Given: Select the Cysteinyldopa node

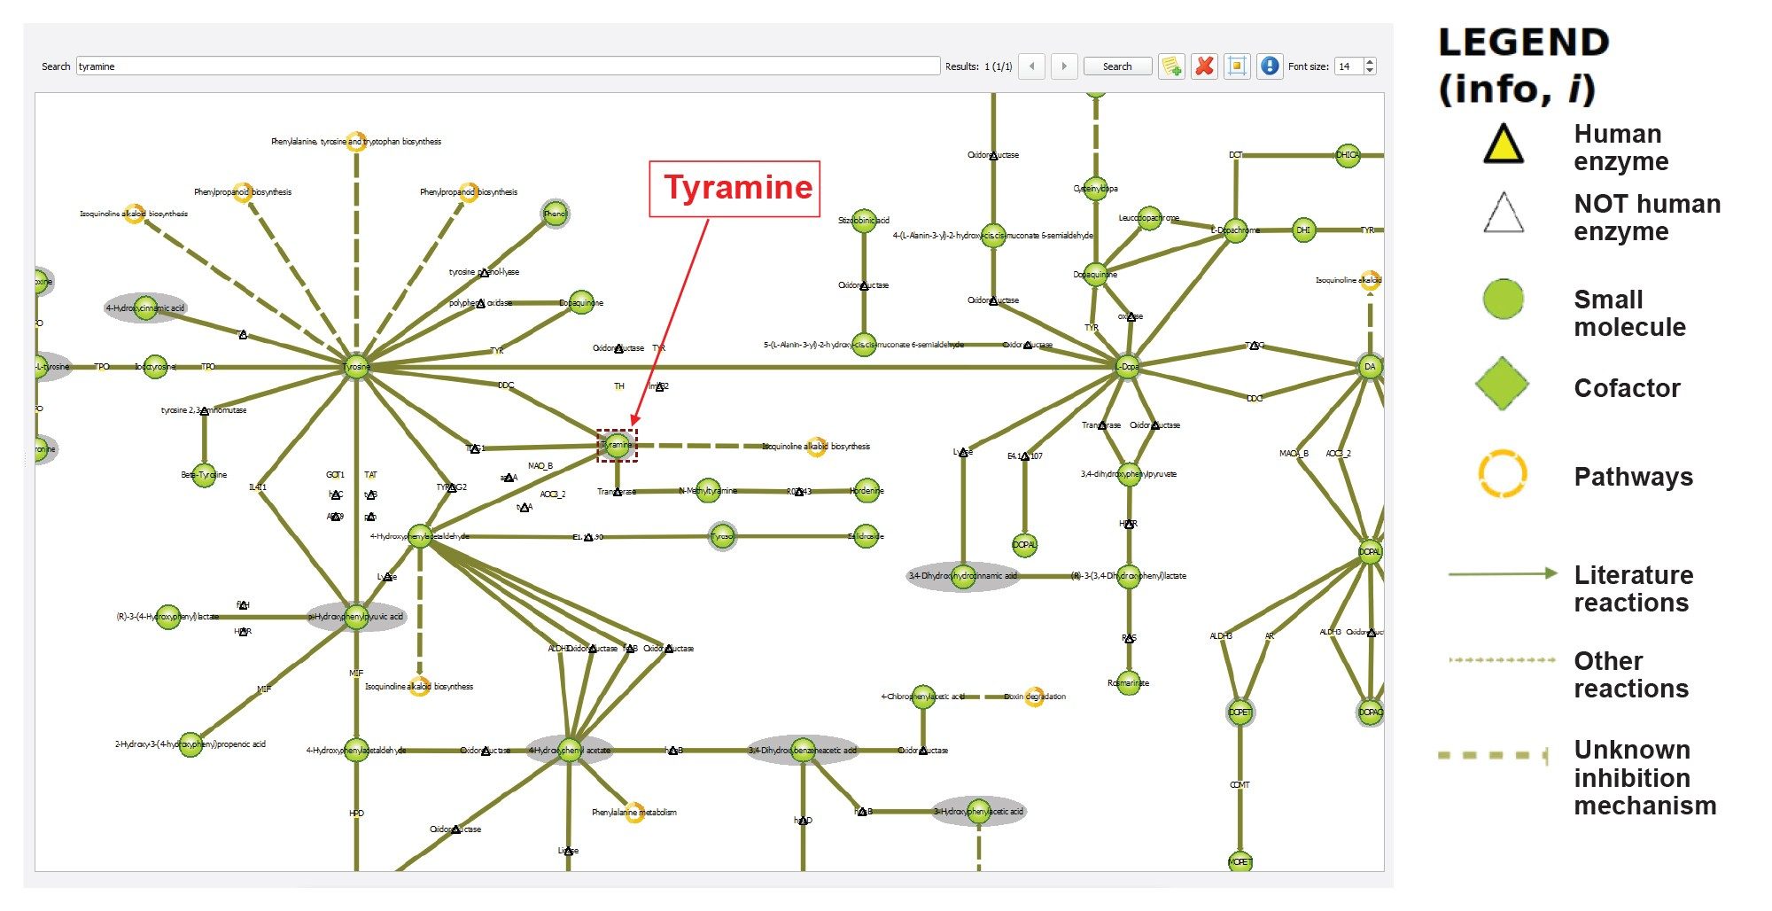Looking at the screenshot, I should pos(1096,189).
